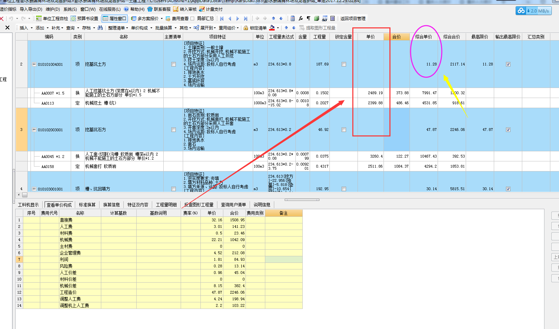Click blue down arrow in top toolbar
Screen dimensions: 559x329
281,18
